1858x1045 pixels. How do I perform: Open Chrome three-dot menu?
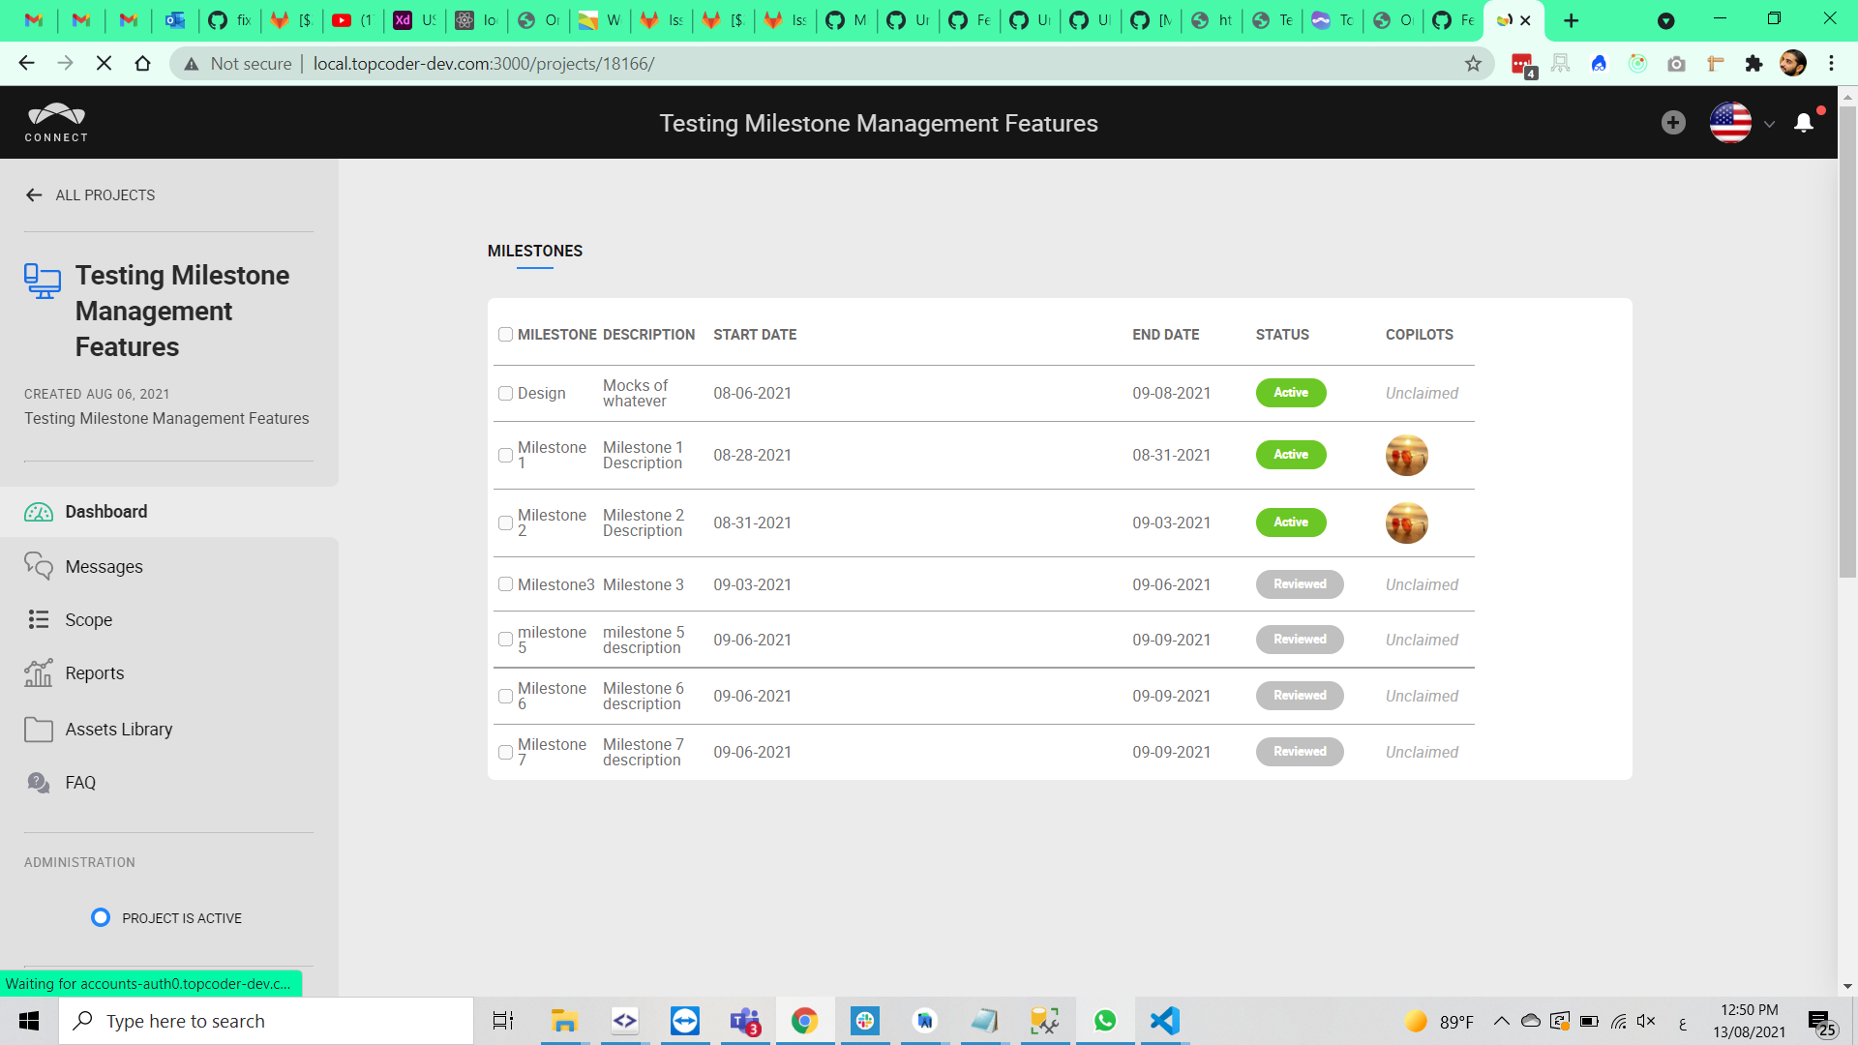tap(1831, 64)
